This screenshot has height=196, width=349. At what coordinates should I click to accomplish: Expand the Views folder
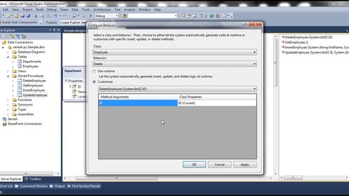click(x=8, y=71)
